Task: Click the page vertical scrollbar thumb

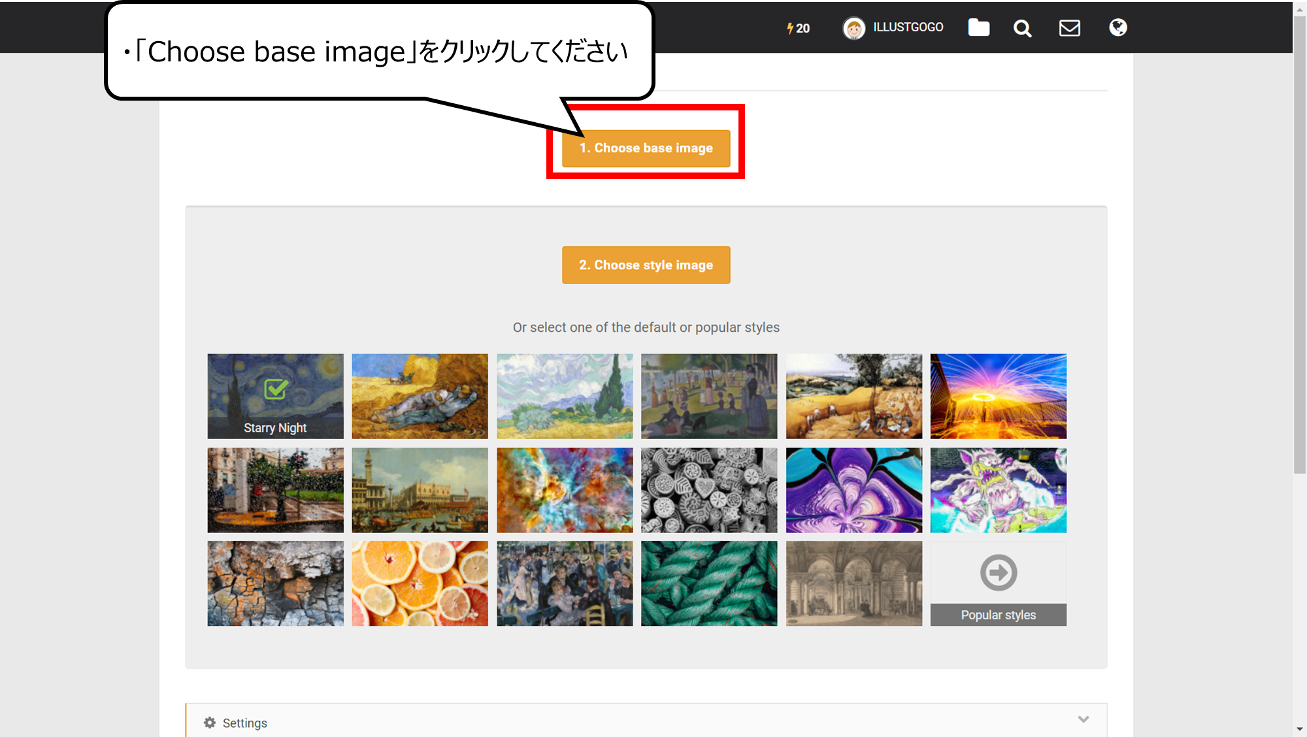Action: pos(1300,245)
